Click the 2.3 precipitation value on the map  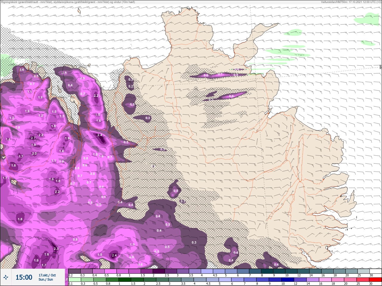[x=56, y=249]
